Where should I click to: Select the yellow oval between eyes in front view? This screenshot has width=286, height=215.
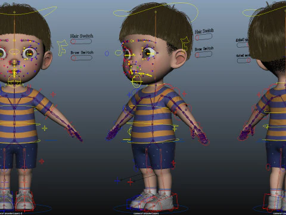click(14, 52)
